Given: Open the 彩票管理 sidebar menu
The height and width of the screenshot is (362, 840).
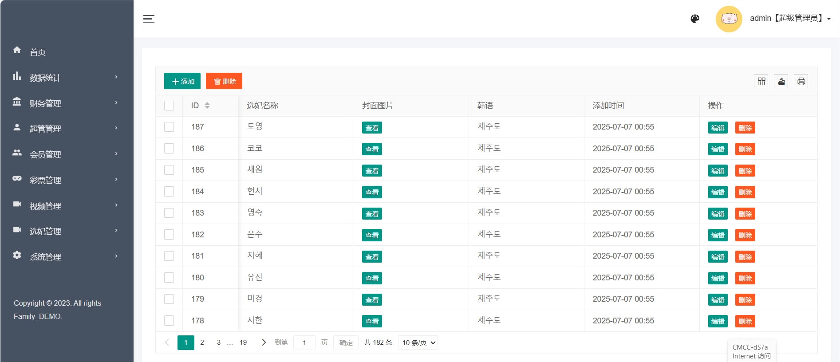Looking at the screenshot, I should click(x=66, y=180).
